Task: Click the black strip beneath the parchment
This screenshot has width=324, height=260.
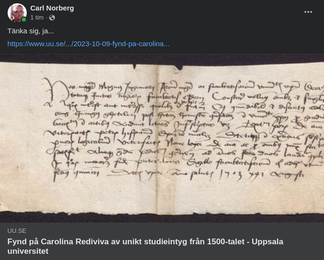Action: click(x=162, y=218)
